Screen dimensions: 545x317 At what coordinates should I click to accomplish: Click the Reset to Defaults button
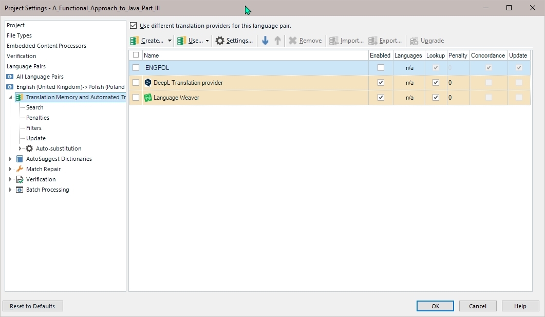tap(32, 306)
